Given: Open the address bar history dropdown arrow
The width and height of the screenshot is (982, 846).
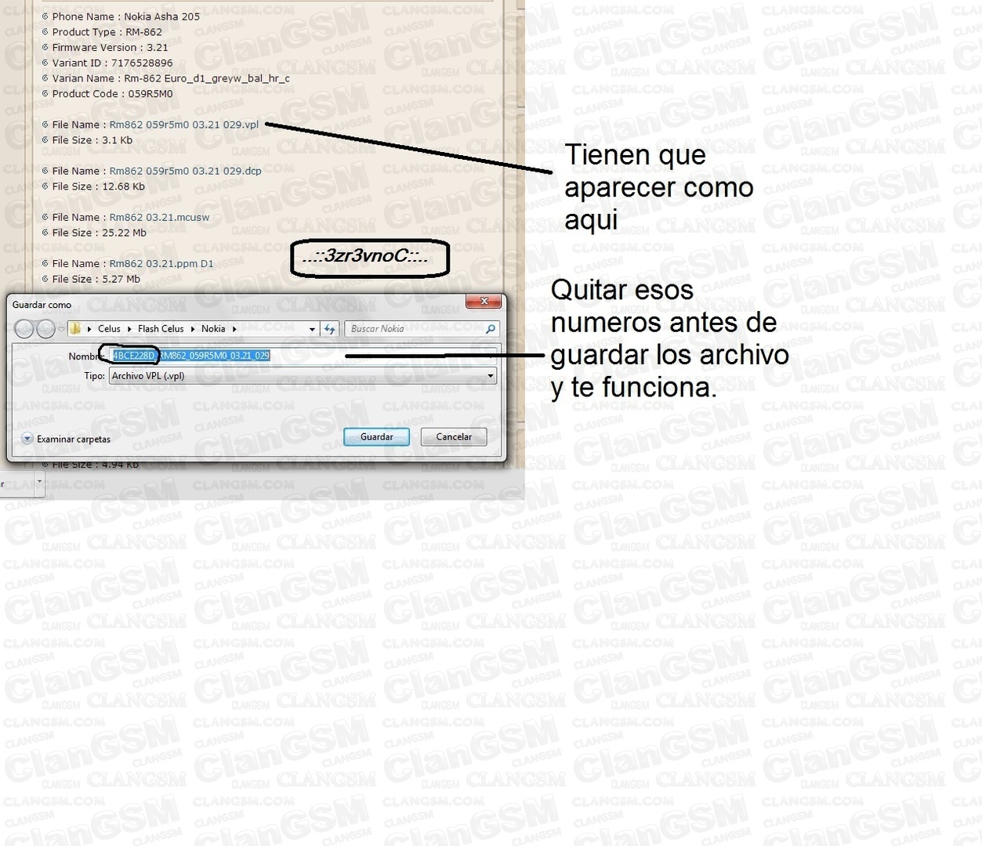Looking at the screenshot, I should (x=312, y=329).
